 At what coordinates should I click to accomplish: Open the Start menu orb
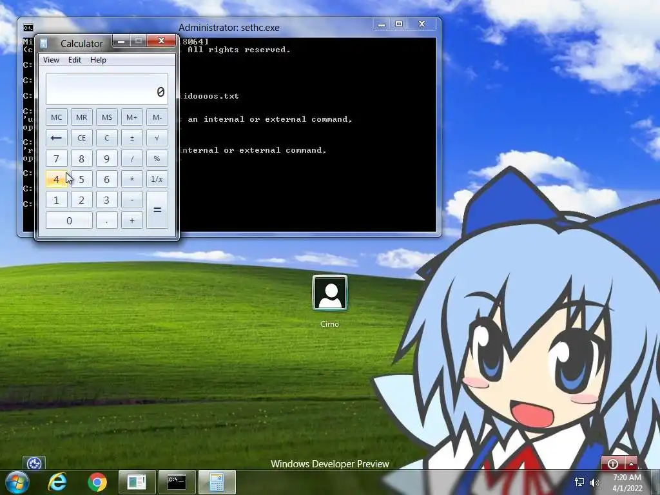pos(17,482)
